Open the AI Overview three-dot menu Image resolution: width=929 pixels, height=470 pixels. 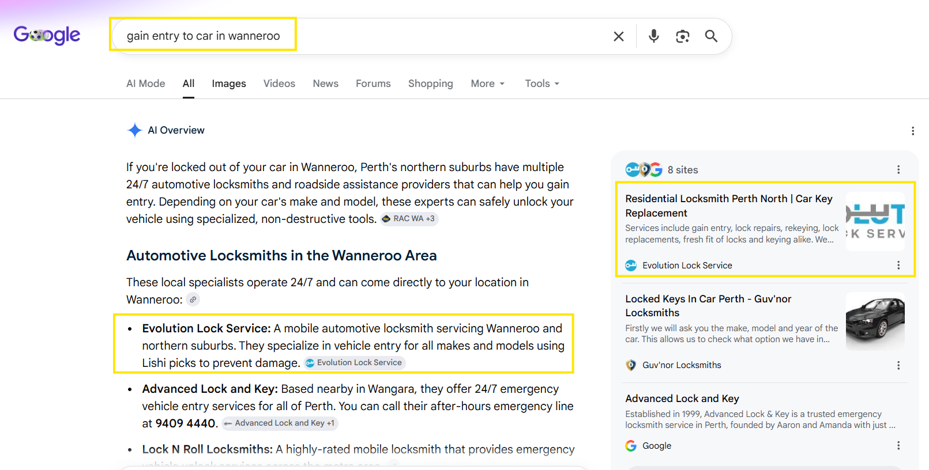(x=913, y=131)
